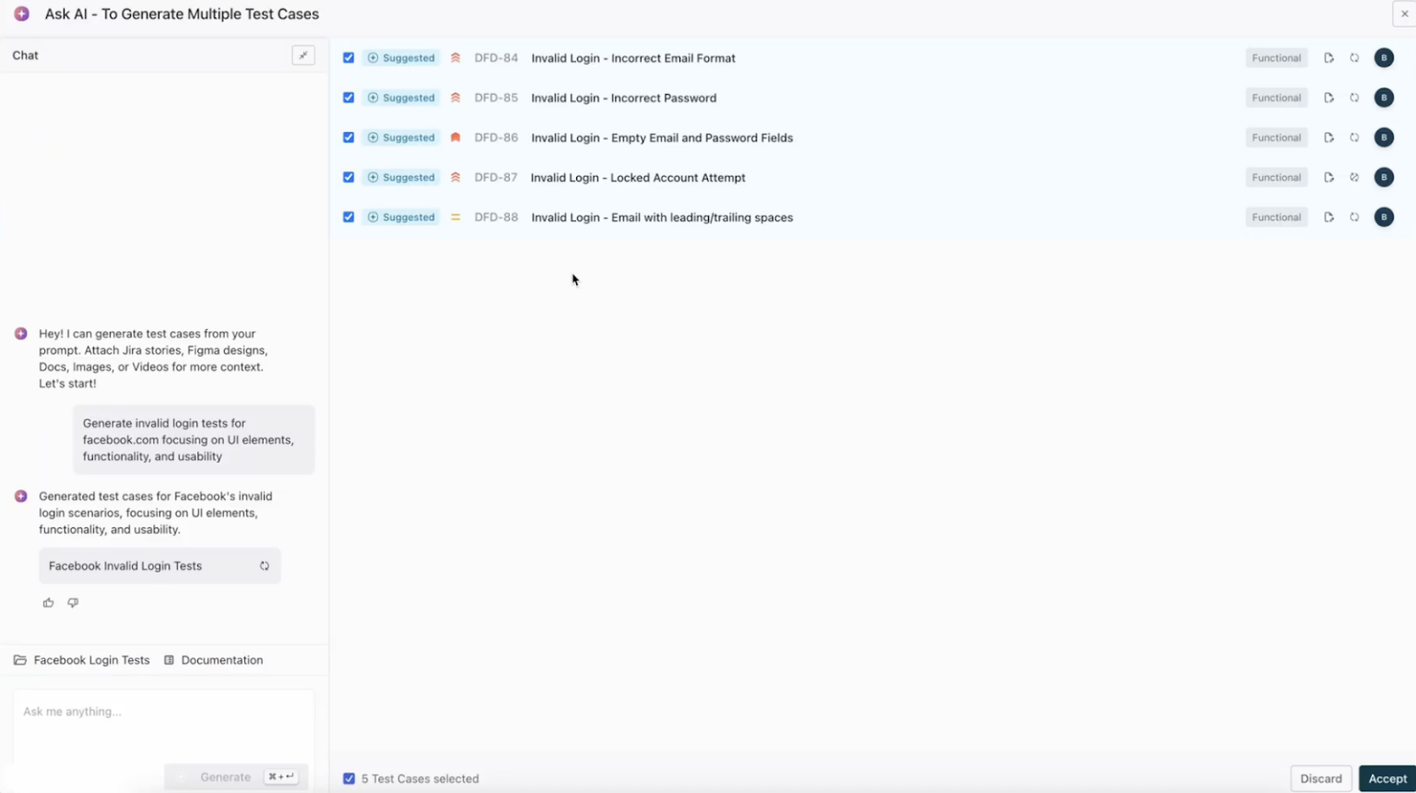Give thumbs up on AI response
The width and height of the screenshot is (1416, 793).
click(48, 602)
